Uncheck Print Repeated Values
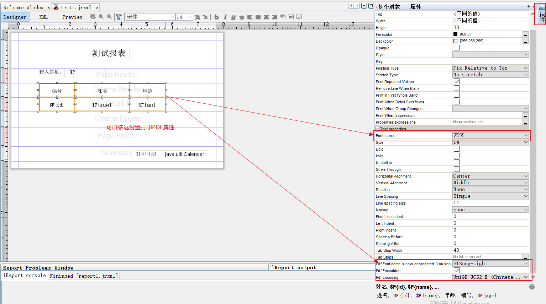This screenshot has width=546, height=304. click(x=457, y=81)
